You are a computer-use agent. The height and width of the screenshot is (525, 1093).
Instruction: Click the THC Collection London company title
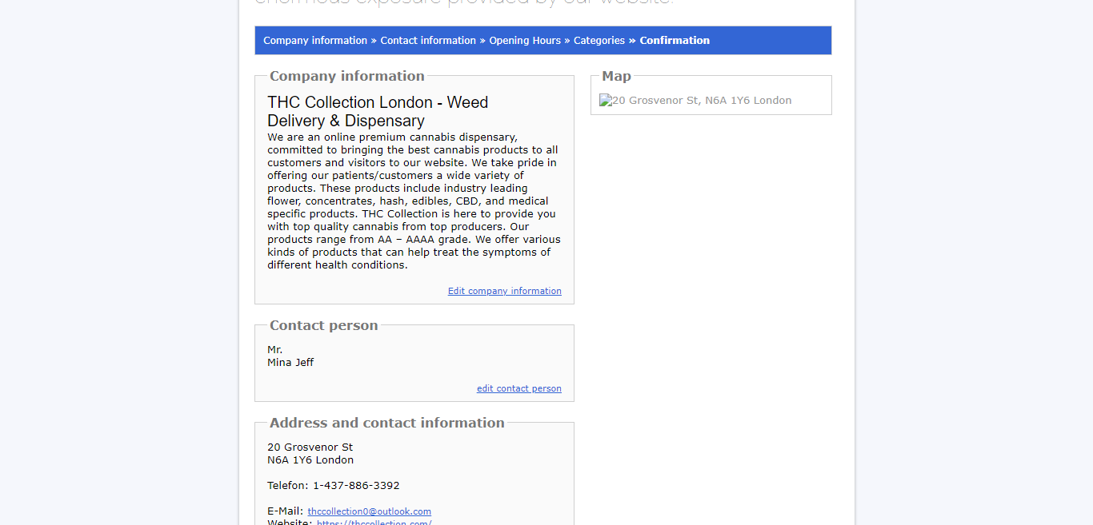pyautogui.click(x=378, y=112)
